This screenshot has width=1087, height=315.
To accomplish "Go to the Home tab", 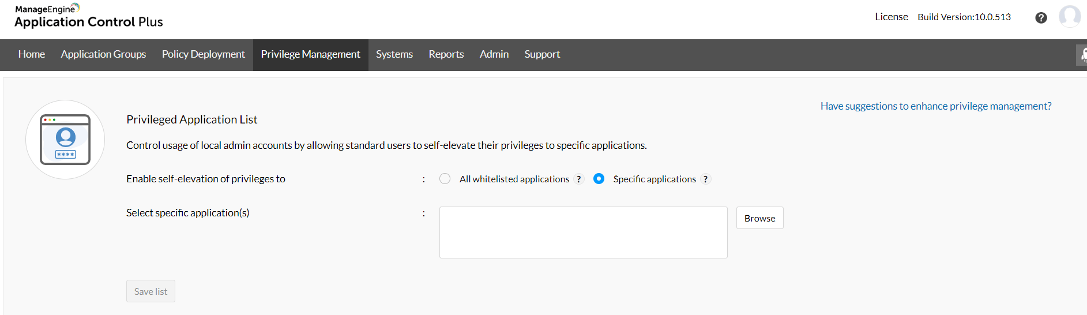I will (32, 54).
